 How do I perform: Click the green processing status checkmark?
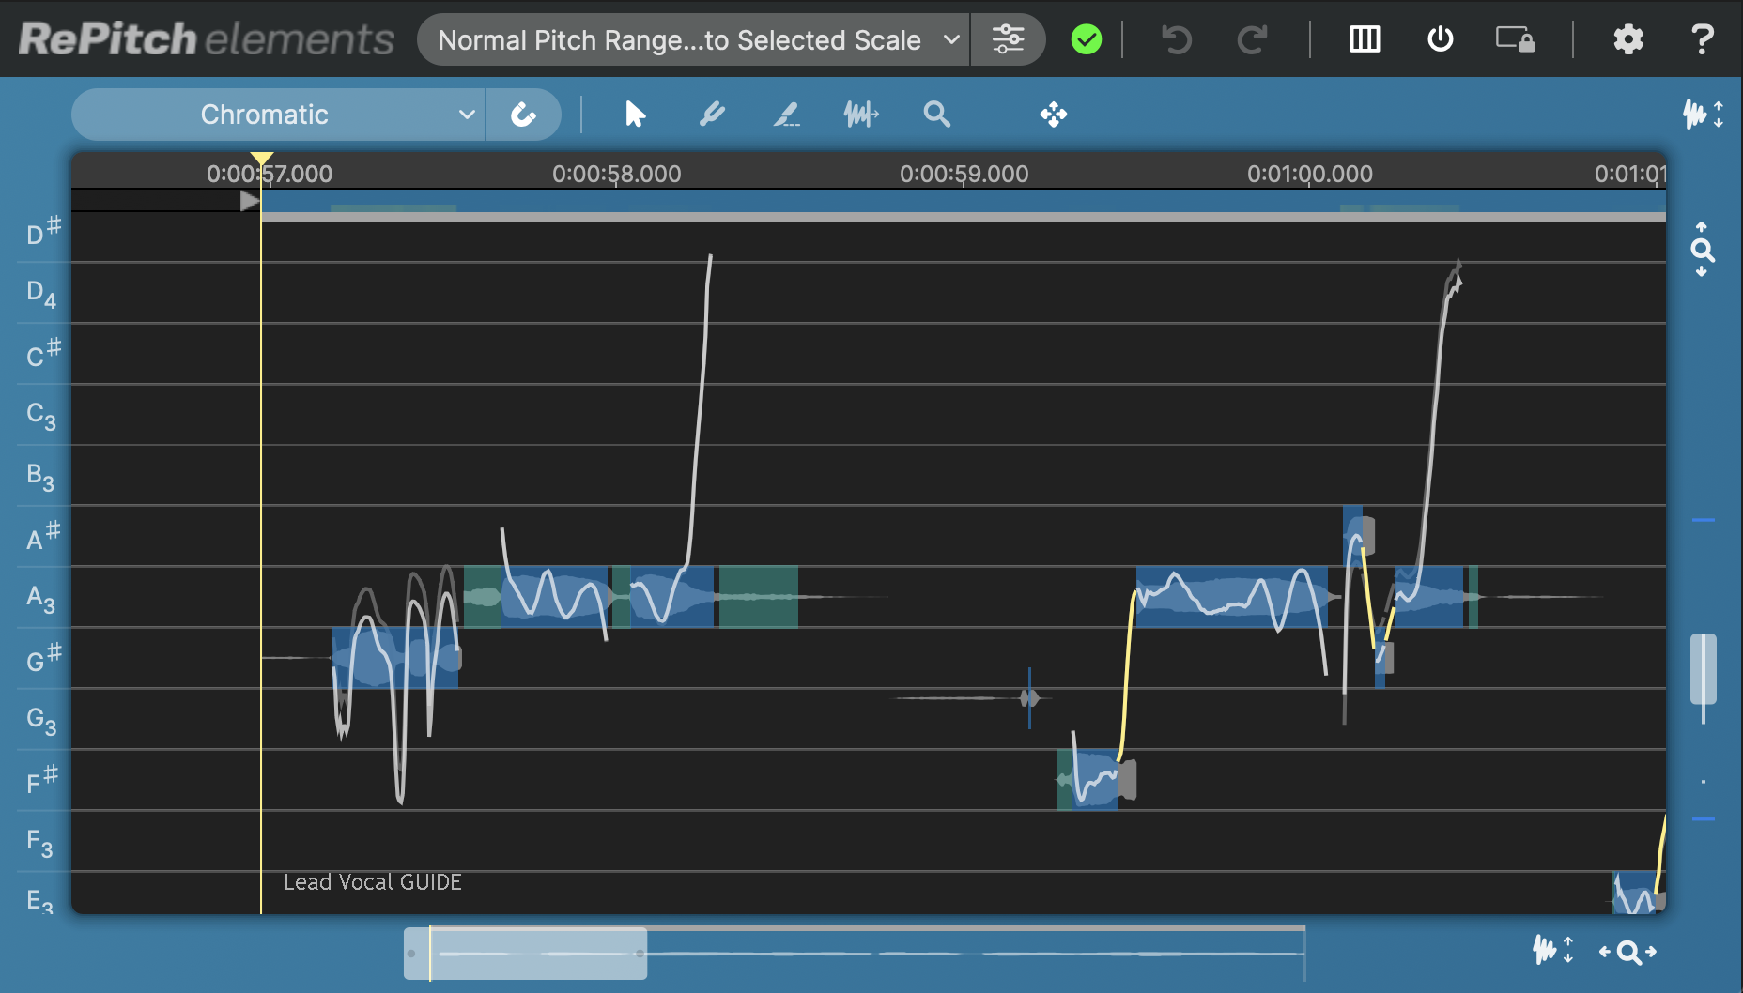1087,39
